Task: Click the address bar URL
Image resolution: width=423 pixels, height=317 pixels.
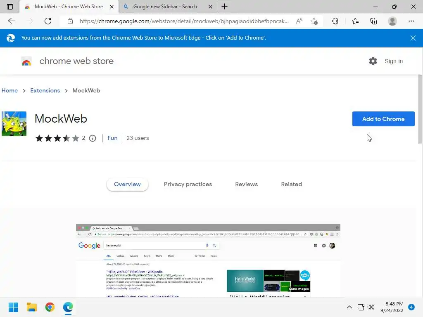Action: click(x=184, y=21)
